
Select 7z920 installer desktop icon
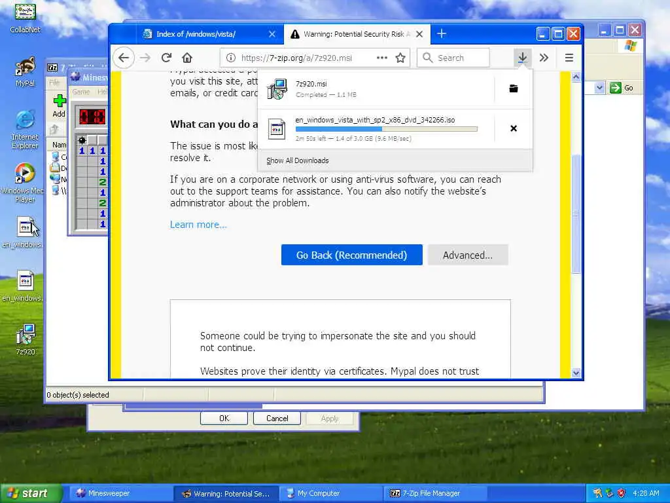(x=26, y=340)
